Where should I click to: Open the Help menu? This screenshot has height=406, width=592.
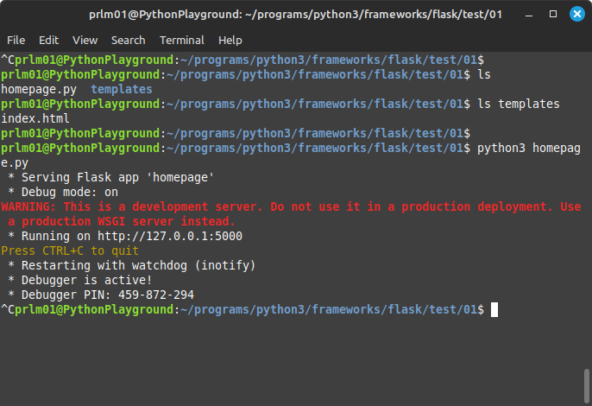pyautogui.click(x=230, y=40)
